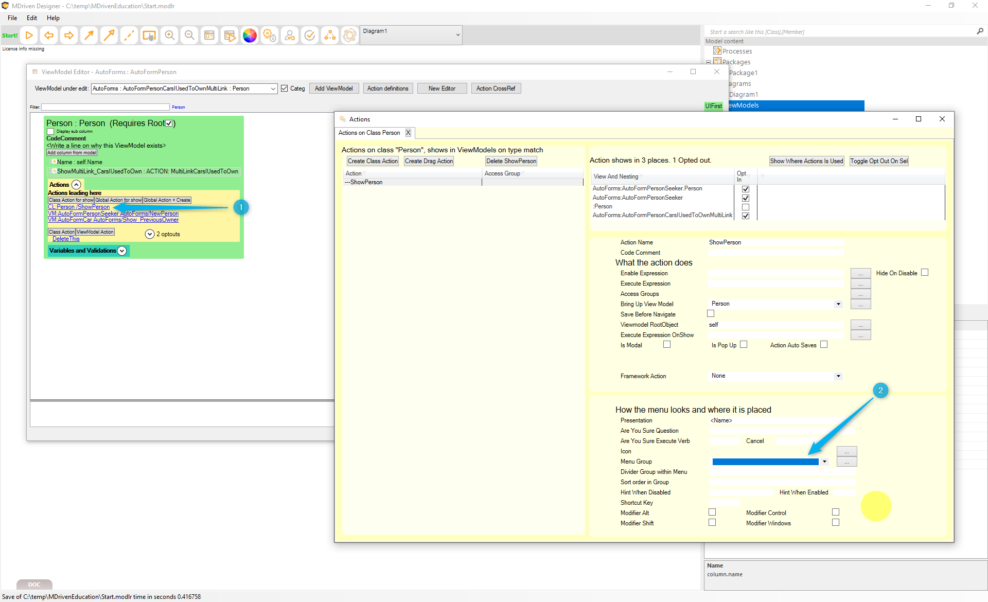Toggle the Hide On Disable checkbox

925,273
